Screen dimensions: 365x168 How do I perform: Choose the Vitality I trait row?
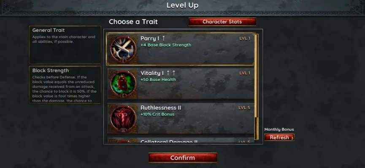[181, 84]
